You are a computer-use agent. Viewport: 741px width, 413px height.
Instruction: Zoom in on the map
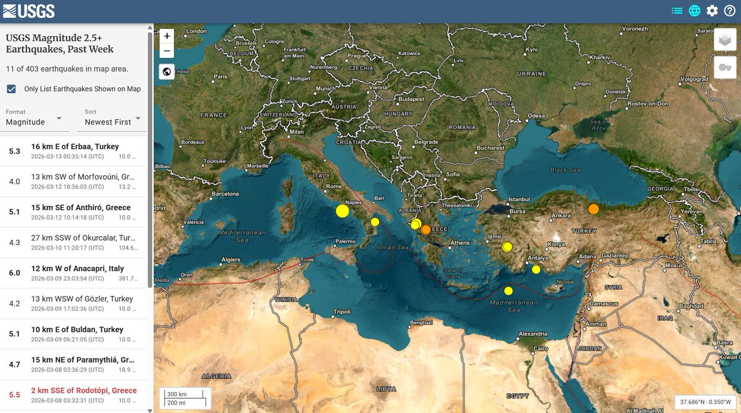[167, 36]
